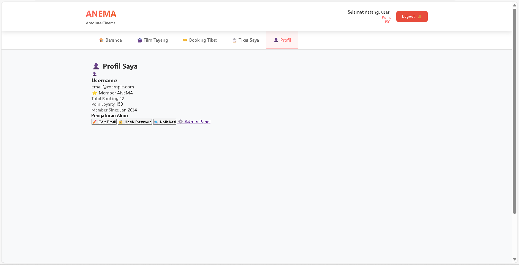Click the small avatar icon above Username

(x=95, y=74)
